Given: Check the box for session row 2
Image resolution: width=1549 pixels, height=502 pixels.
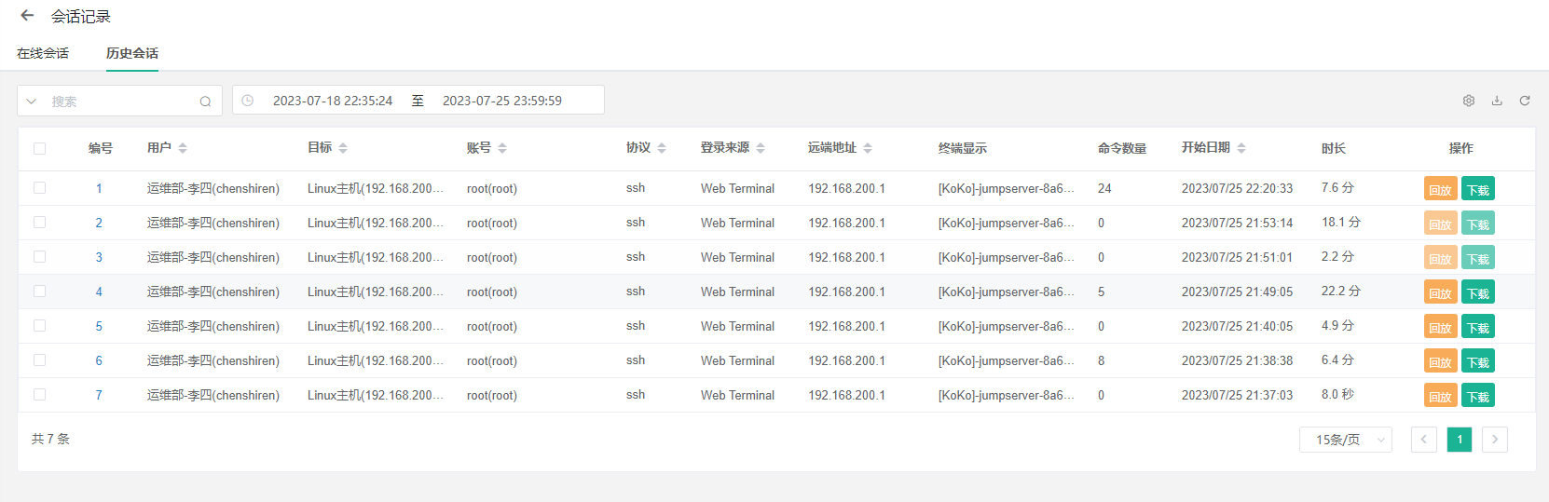Looking at the screenshot, I should tap(39, 223).
